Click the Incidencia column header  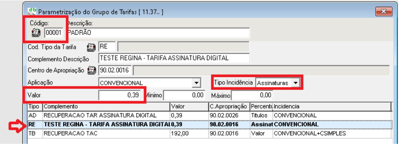point(331,106)
